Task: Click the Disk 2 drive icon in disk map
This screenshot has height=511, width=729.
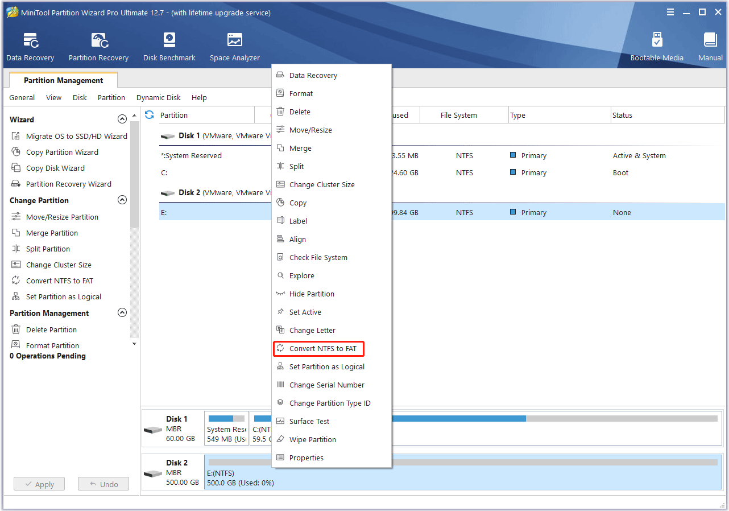Action: [x=153, y=473]
